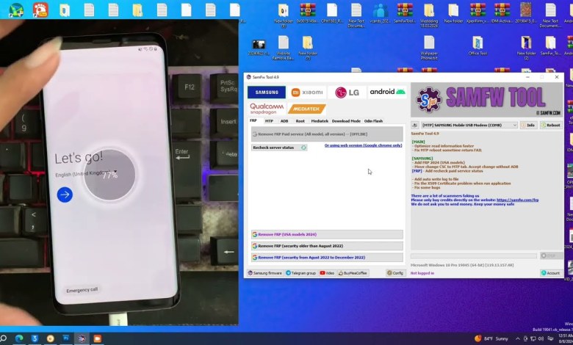Switch to the Root tab
Screen dimensions: 573x345
(x=300, y=121)
